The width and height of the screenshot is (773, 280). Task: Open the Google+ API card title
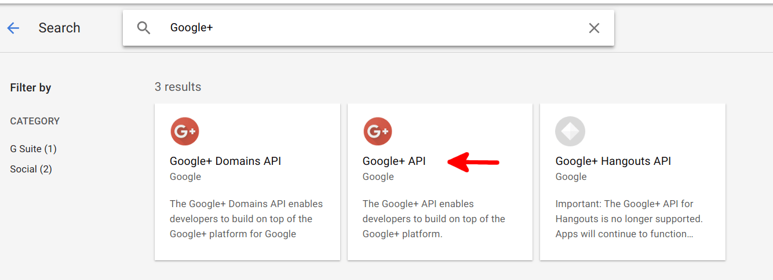tap(394, 161)
